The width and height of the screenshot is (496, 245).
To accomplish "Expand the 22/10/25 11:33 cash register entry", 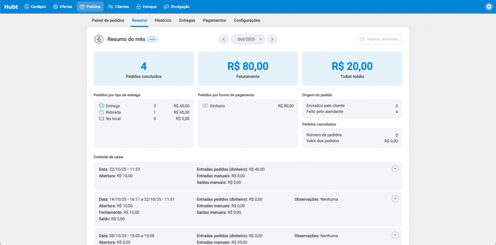I will [395, 168].
